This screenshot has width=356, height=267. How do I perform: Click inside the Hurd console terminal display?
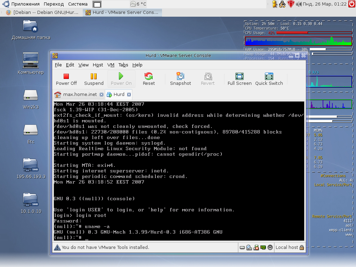coord(179,171)
